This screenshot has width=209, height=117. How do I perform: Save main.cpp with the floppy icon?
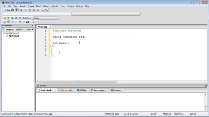point(12,10)
